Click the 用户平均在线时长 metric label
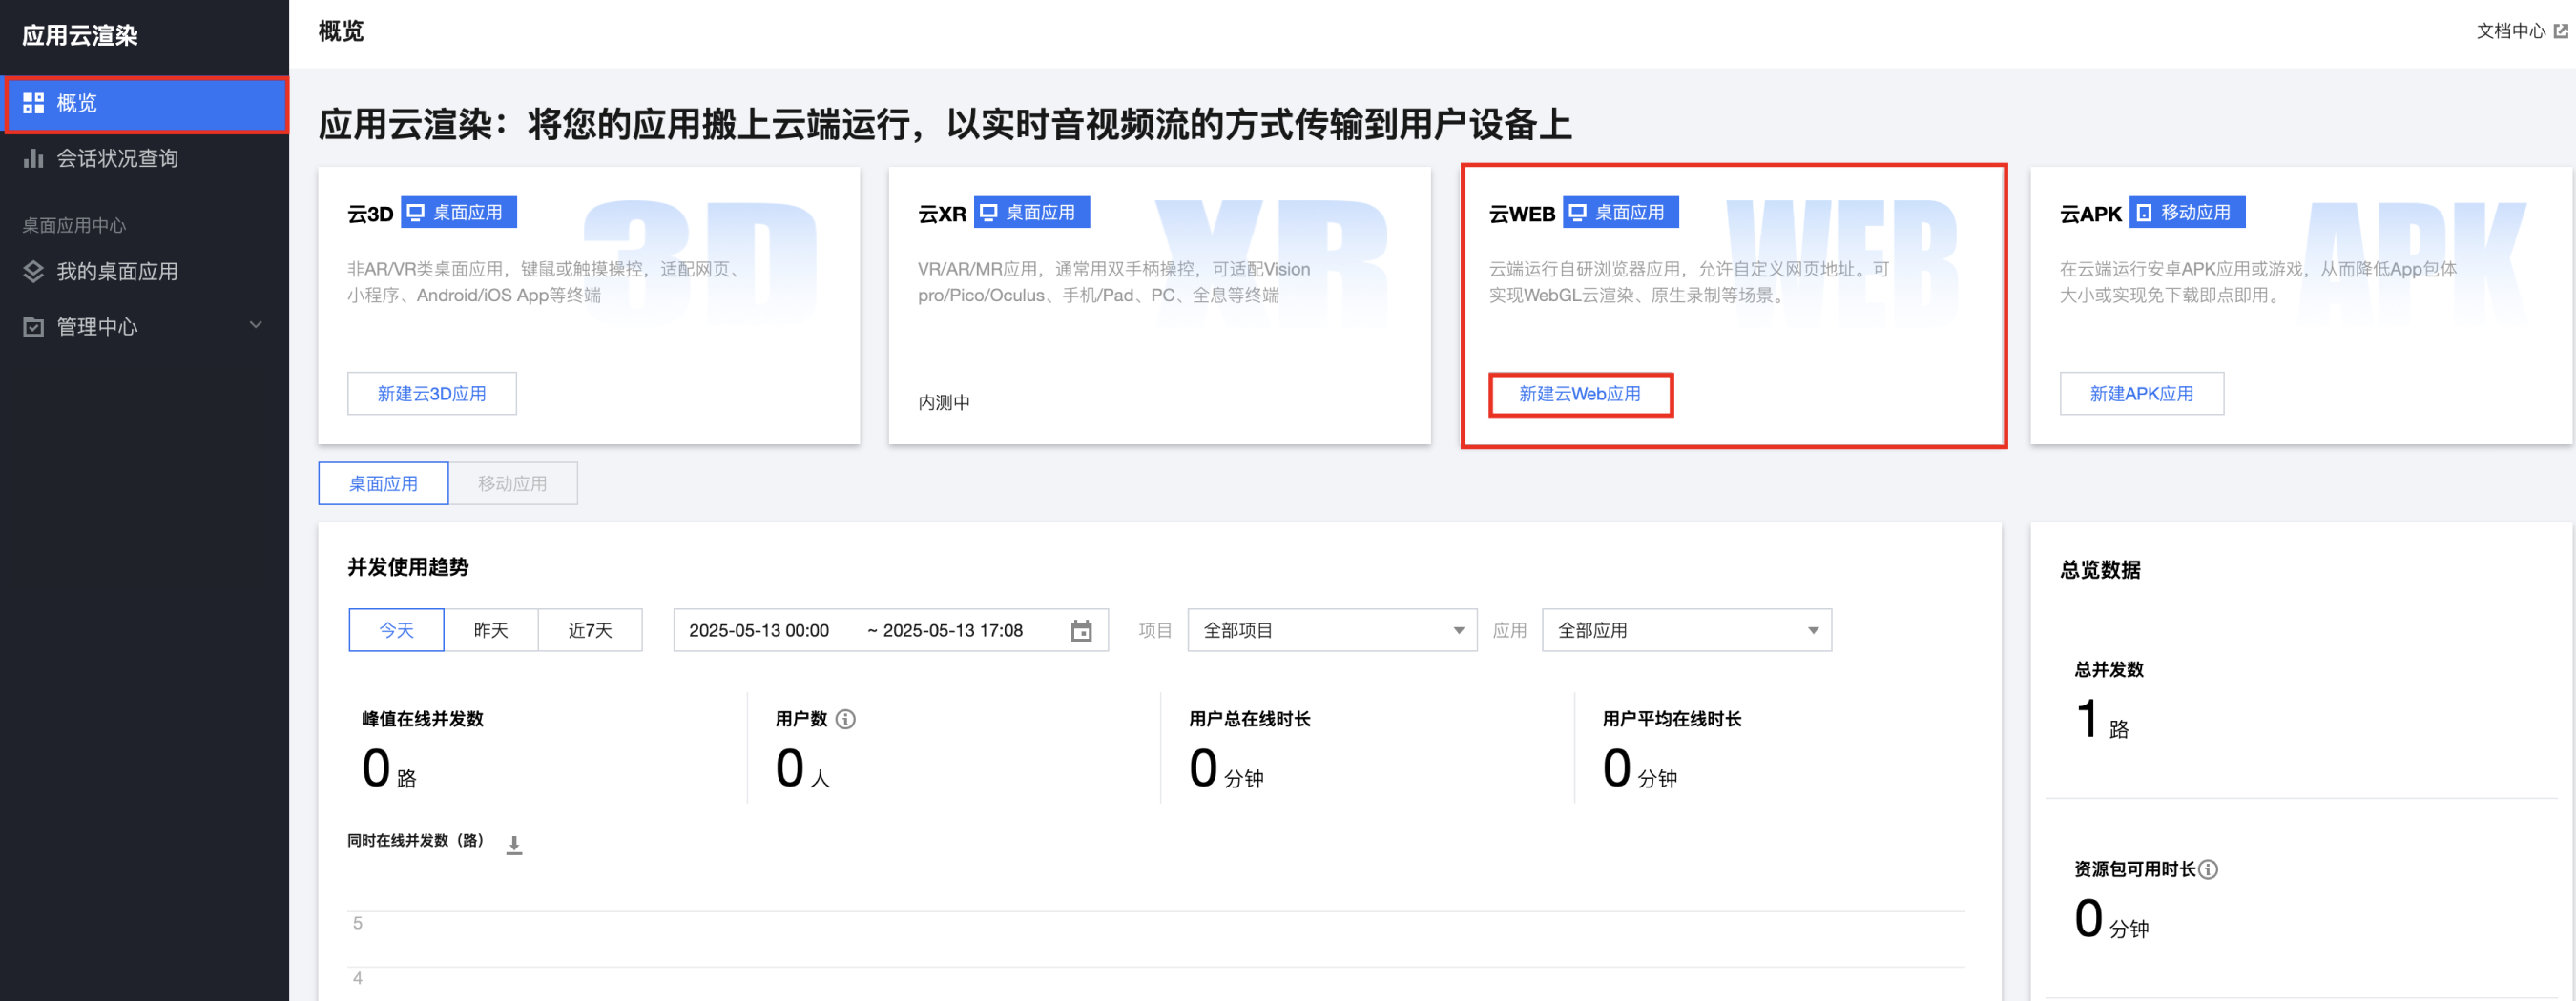The image size is (2576, 1001). point(1671,718)
